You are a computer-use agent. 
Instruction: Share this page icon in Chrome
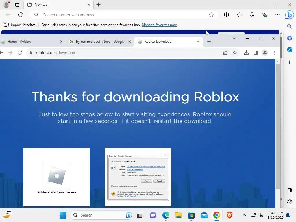click(x=225, y=53)
